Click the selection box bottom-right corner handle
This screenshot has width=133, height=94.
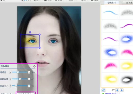coord(40,48)
